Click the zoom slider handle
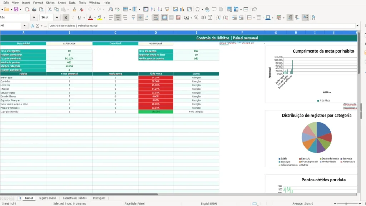This screenshot has width=366, height=206. click(346, 203)
